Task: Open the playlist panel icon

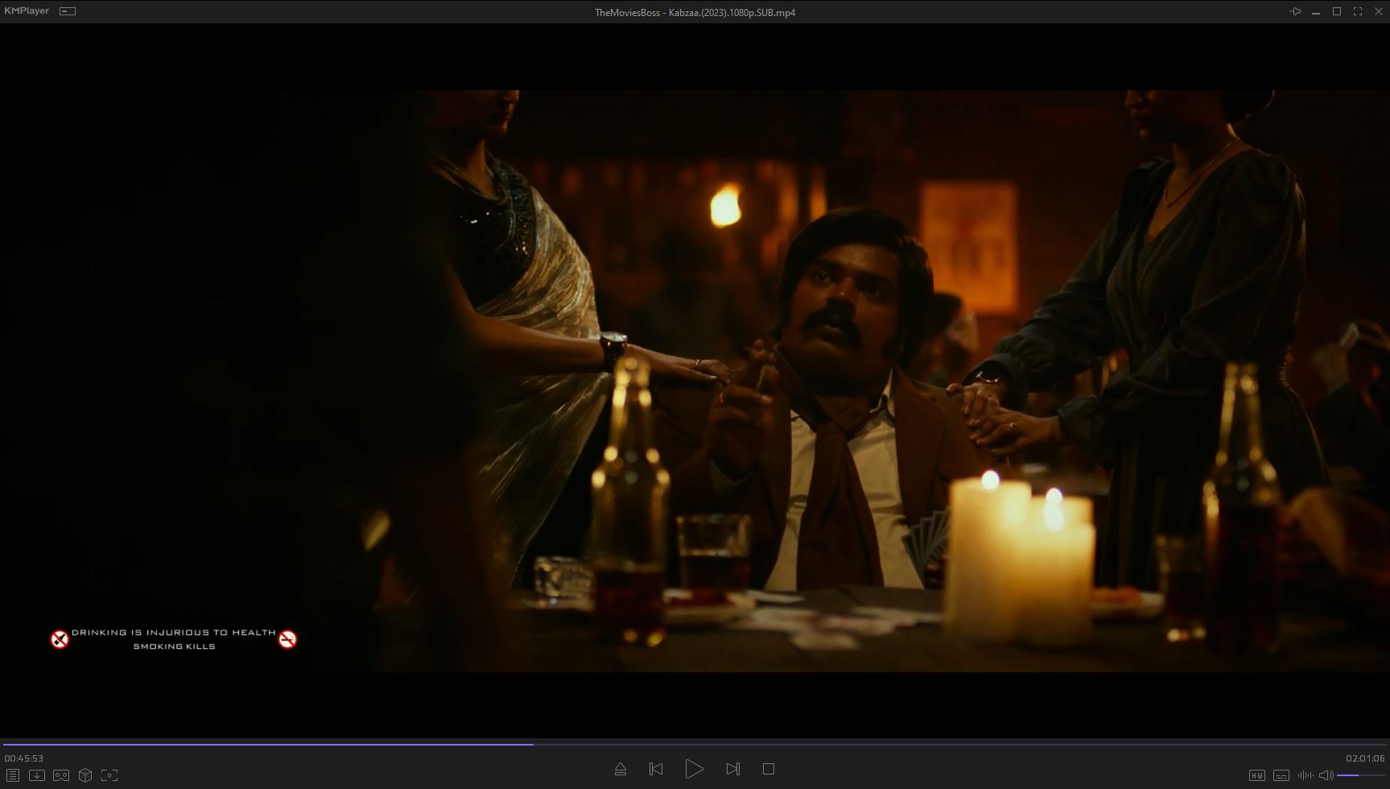Action: click(13, 775)
